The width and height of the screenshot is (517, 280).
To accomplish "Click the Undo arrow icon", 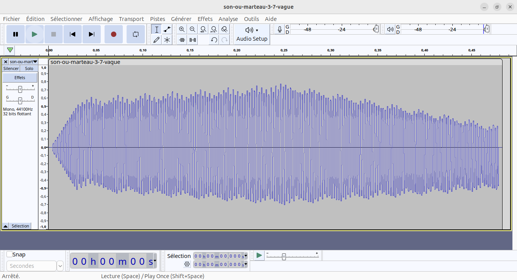I will pyautogui.click(x=214, y=40).
